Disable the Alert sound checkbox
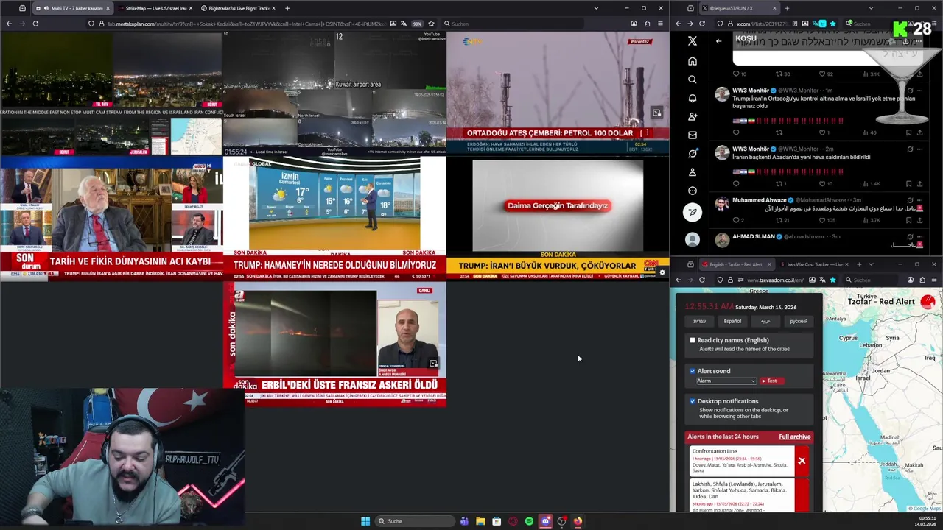Screen dimensions: 943x530 (693, 371)
